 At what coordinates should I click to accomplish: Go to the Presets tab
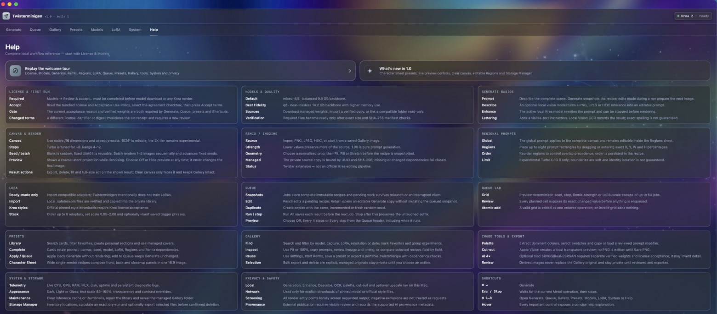(x=76, y=30)
